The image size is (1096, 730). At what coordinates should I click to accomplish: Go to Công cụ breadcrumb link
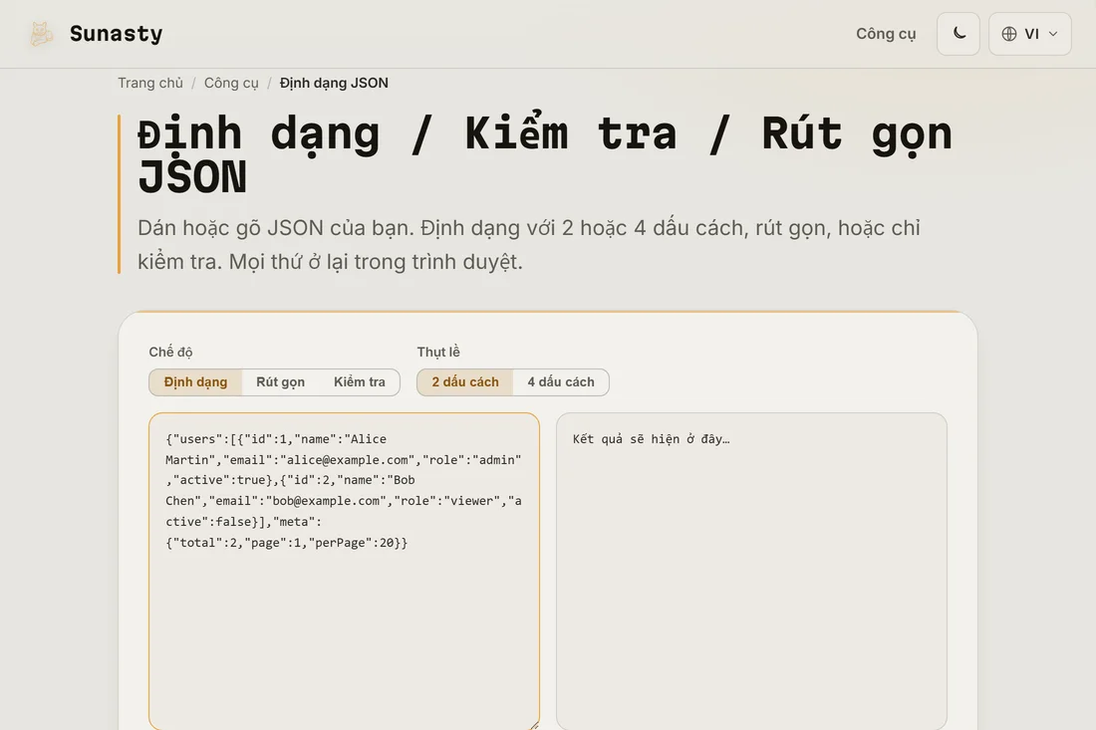[x=231, y=83]
